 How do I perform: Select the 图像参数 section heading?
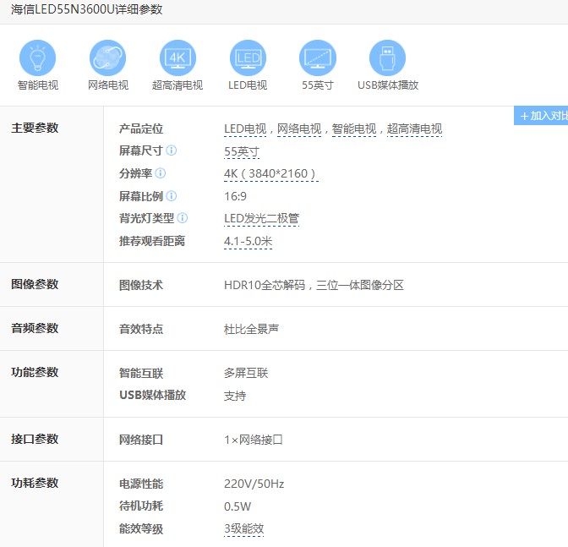[35, 284]
